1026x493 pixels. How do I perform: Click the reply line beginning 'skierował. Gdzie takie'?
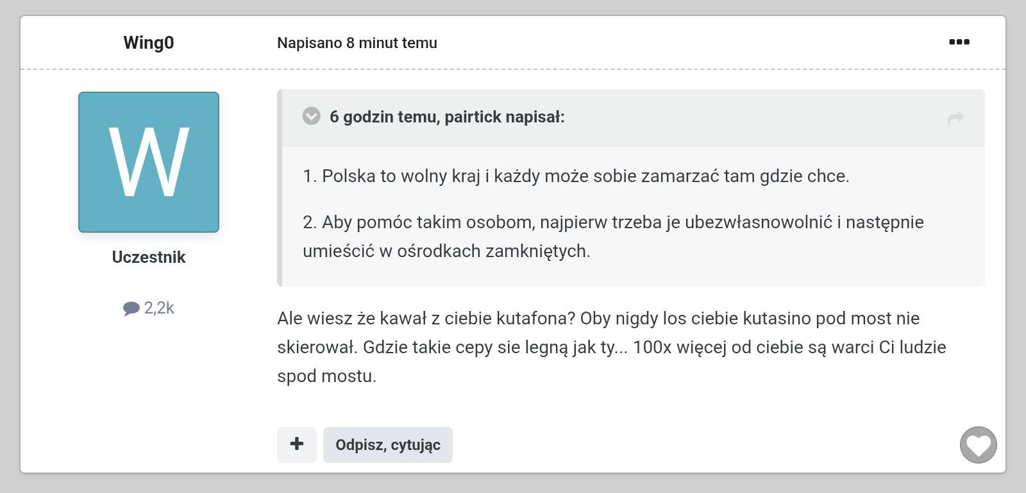click(x=610, y=347)
